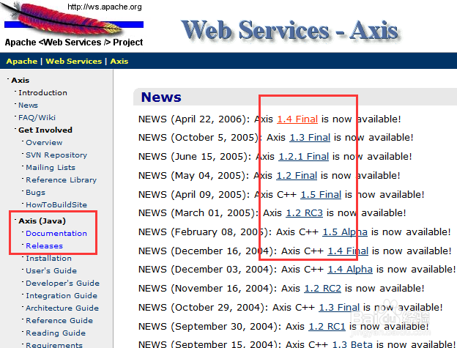Open the Axis C++ 1.3 Beta link
457x348 pixels.
tap(352, 344)
